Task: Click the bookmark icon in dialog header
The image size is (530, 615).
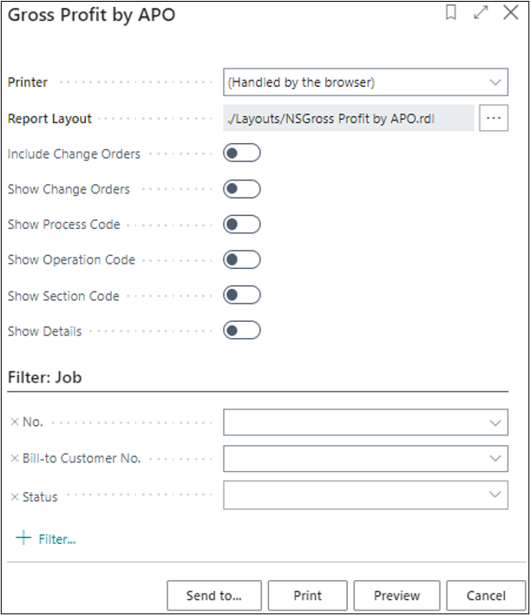Action: [451, 13]
